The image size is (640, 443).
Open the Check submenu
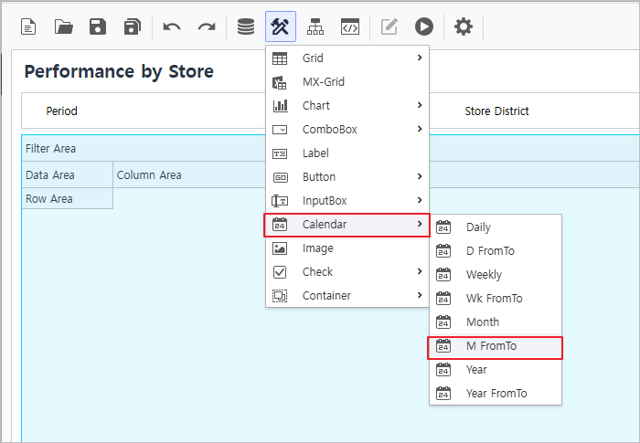(347, 272)
